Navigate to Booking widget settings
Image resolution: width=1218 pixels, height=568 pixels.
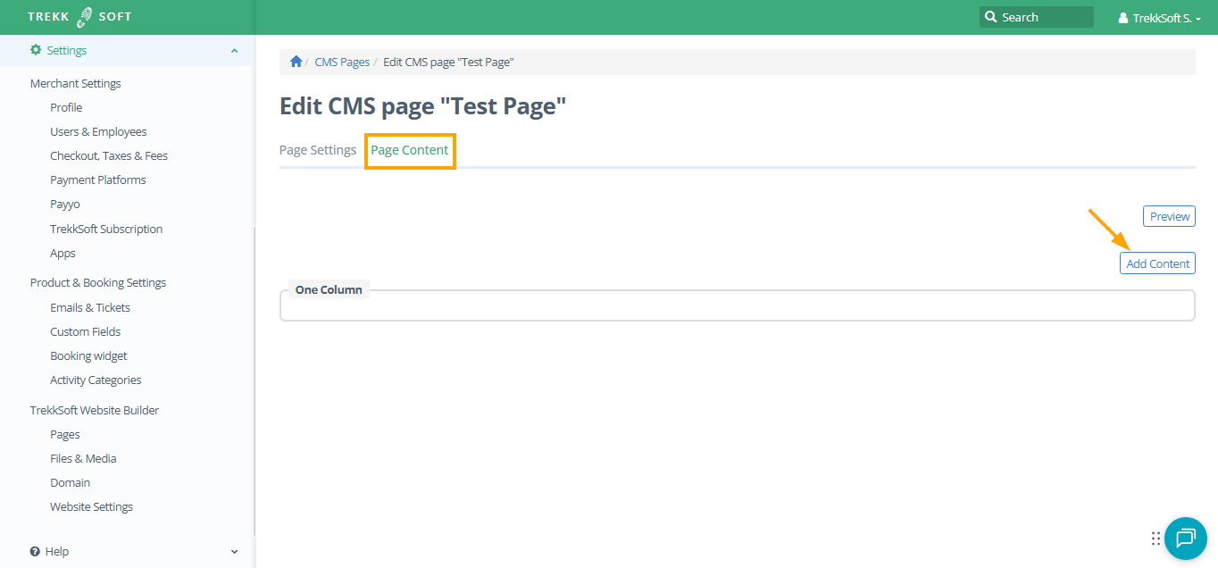pos(88,355)
